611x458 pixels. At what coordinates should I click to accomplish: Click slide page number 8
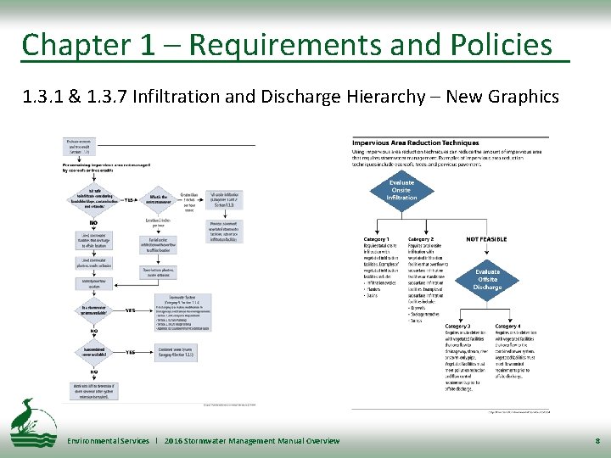597,441
